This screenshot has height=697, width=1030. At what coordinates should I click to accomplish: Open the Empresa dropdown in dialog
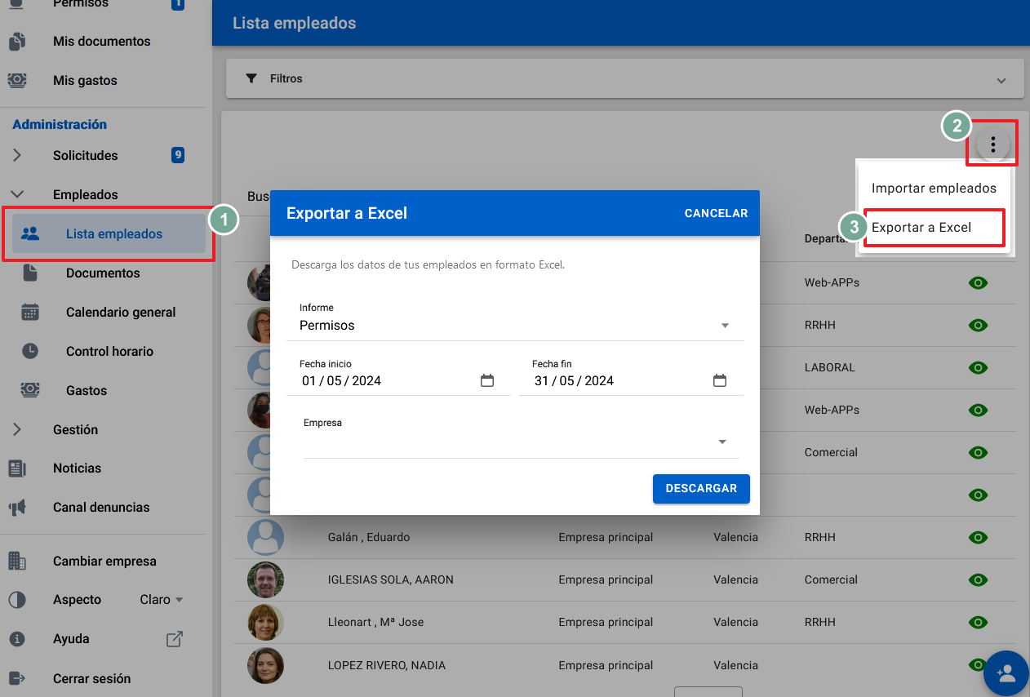click(520, 442)
